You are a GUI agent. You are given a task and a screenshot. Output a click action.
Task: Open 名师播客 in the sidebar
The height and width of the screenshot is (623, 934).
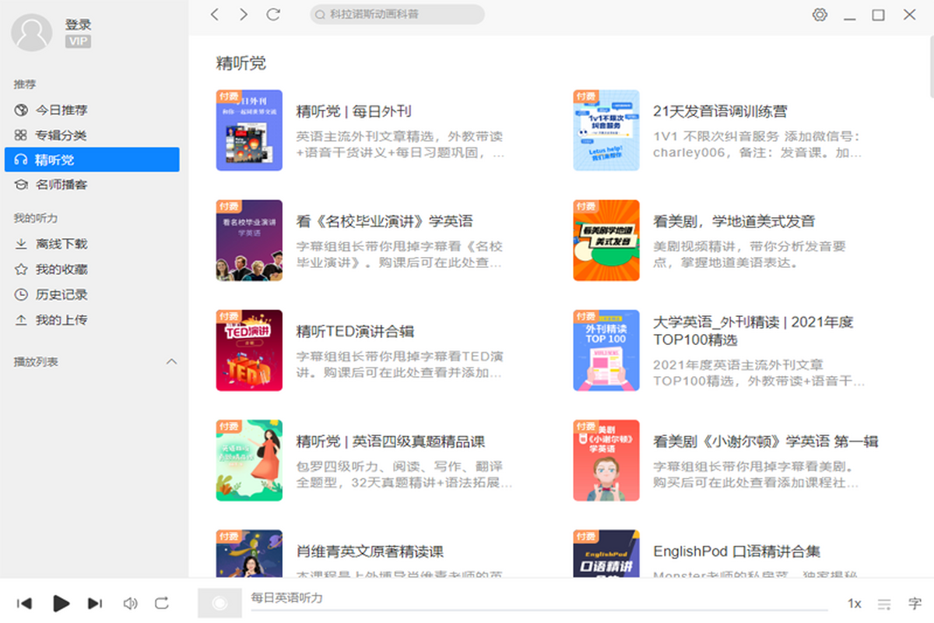pos(61,185)
